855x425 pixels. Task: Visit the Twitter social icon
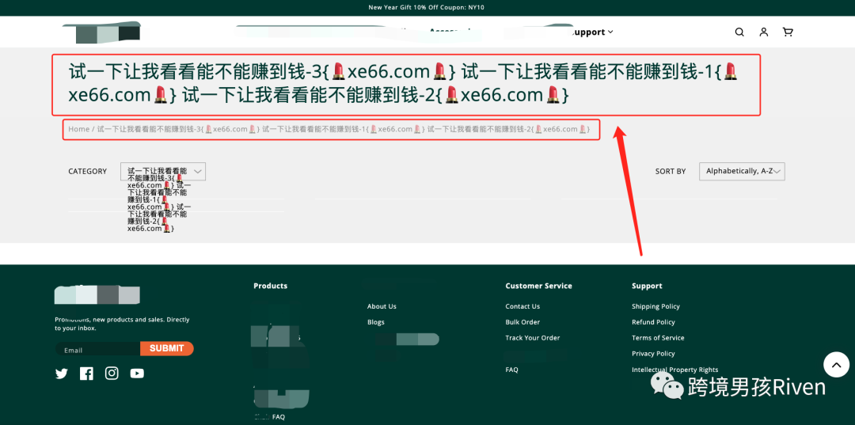point(62,374)
